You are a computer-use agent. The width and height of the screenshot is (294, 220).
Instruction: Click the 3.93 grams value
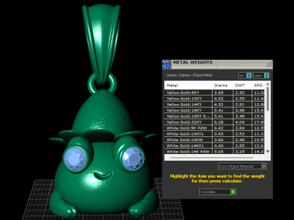[219, 134]
